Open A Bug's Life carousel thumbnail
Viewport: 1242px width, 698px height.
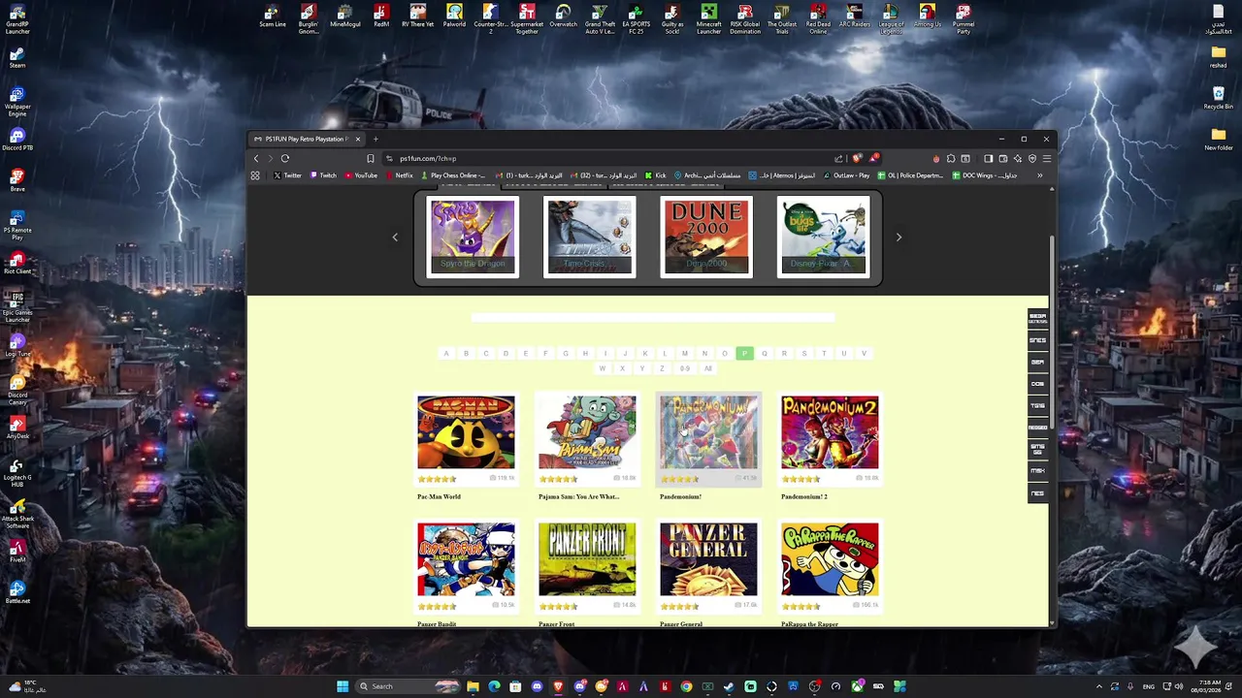pos(823,238)
